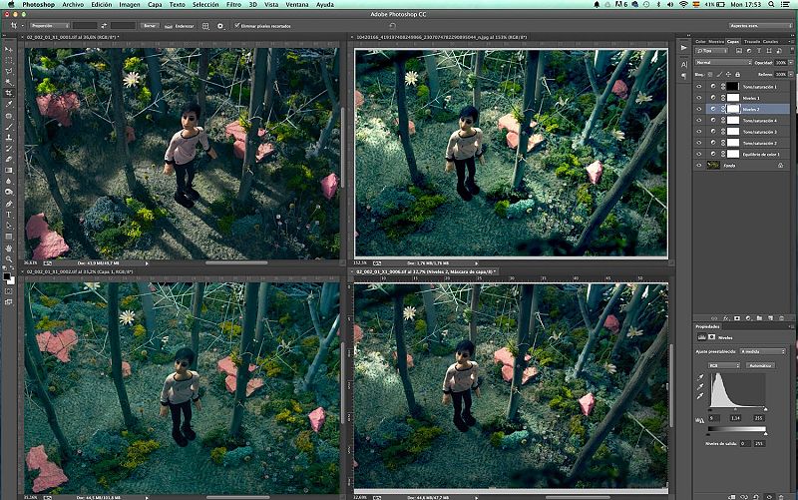Open the Archivo menu
The width and height of the screenshot is (798, 500).
coord(73,5)
